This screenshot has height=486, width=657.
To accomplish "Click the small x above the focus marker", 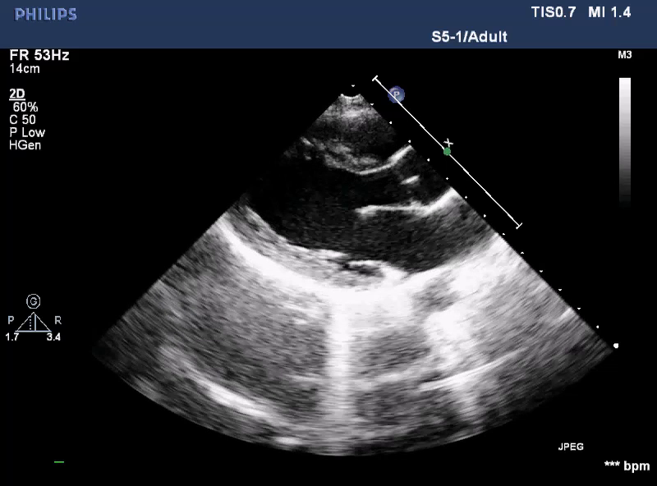I will (448, 141).
